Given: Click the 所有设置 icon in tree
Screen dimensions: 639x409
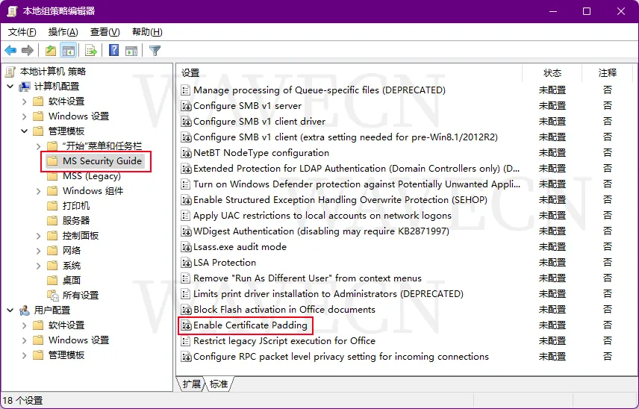Looking at the screenshot, I should (x=52, y=296).
